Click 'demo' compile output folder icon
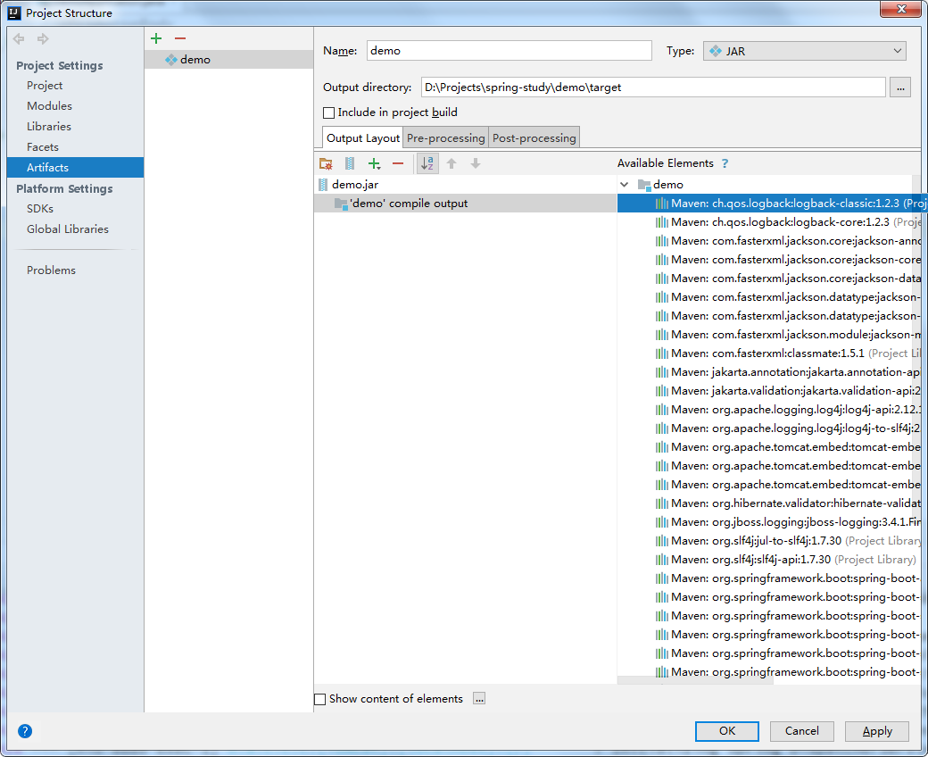Image resolution: width=928 pixels, height=757 pixels. [x=341, y=204]
